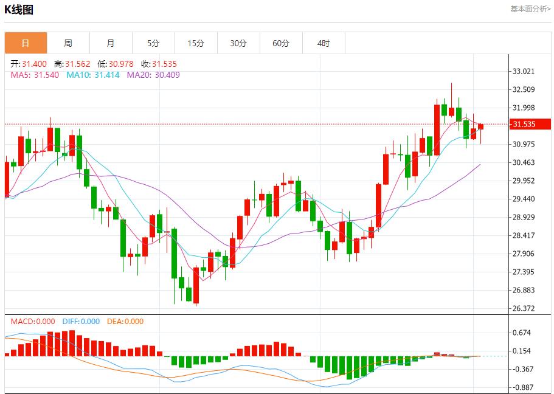Screen dimensions: 554x394
Task: Click the MACD indicator label
Action: pyautogui.click(x=32, y=322)
